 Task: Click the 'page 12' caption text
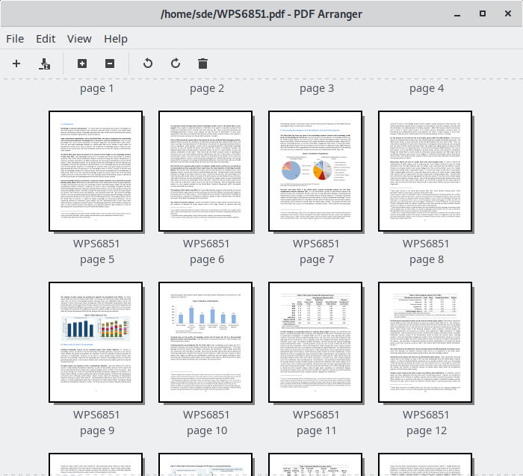(427, 431)
